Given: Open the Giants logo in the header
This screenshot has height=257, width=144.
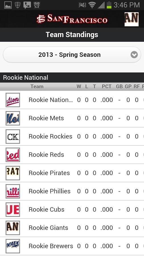Looking at the screenshot, I should (x=131, y=19).
